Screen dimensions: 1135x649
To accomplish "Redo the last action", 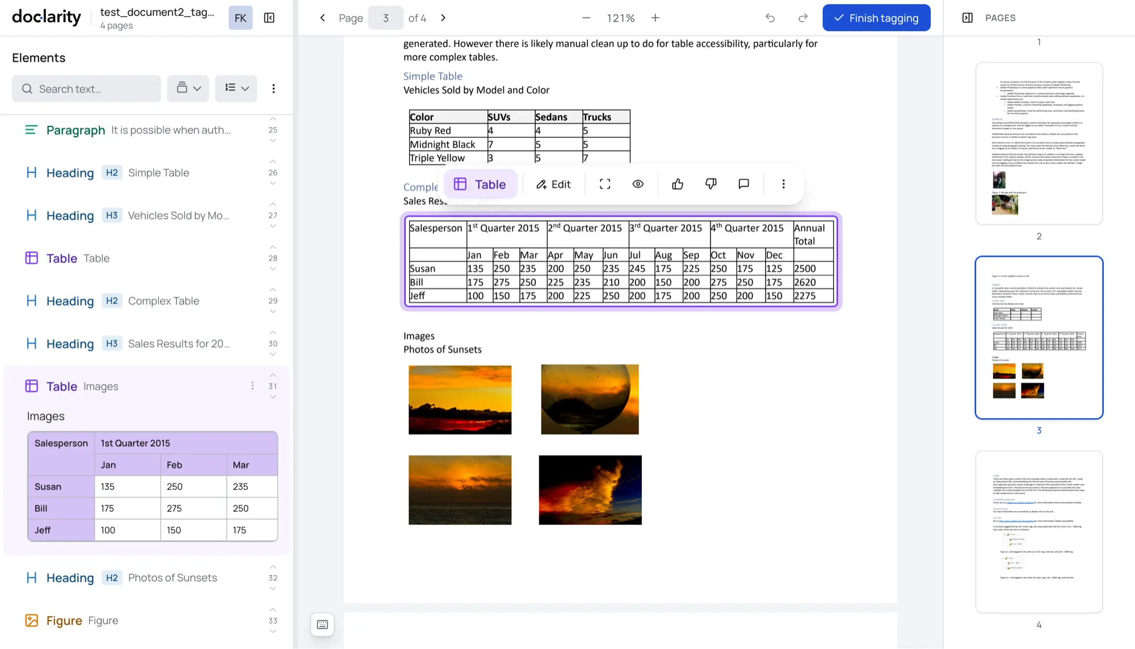I will [803, 18].
